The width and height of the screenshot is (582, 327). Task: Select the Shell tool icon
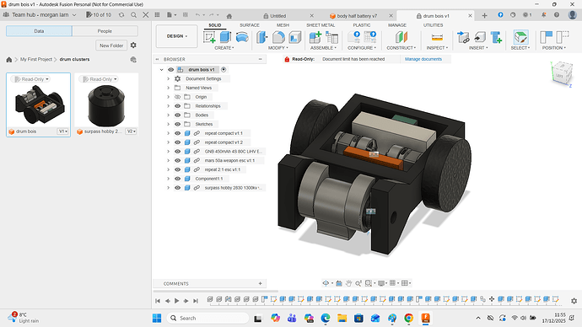(294, 37)
